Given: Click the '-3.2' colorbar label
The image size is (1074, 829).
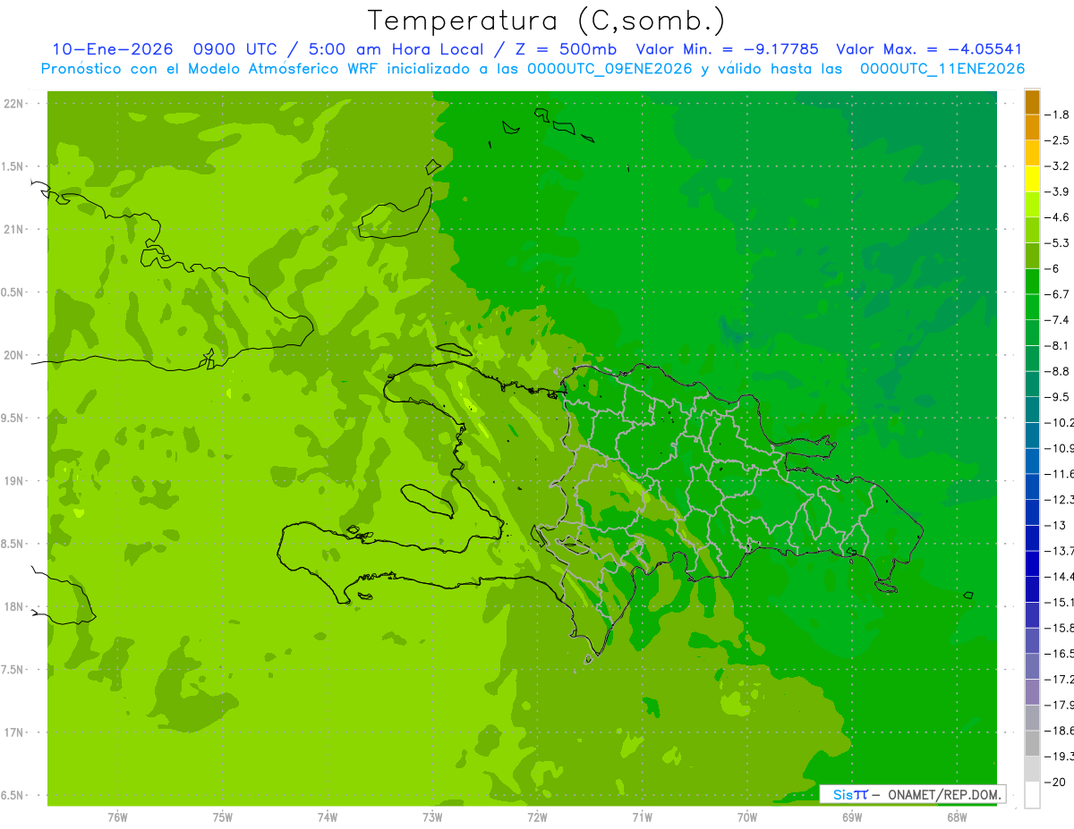Looking at the screenshot, I should (x=1058, y=166).
